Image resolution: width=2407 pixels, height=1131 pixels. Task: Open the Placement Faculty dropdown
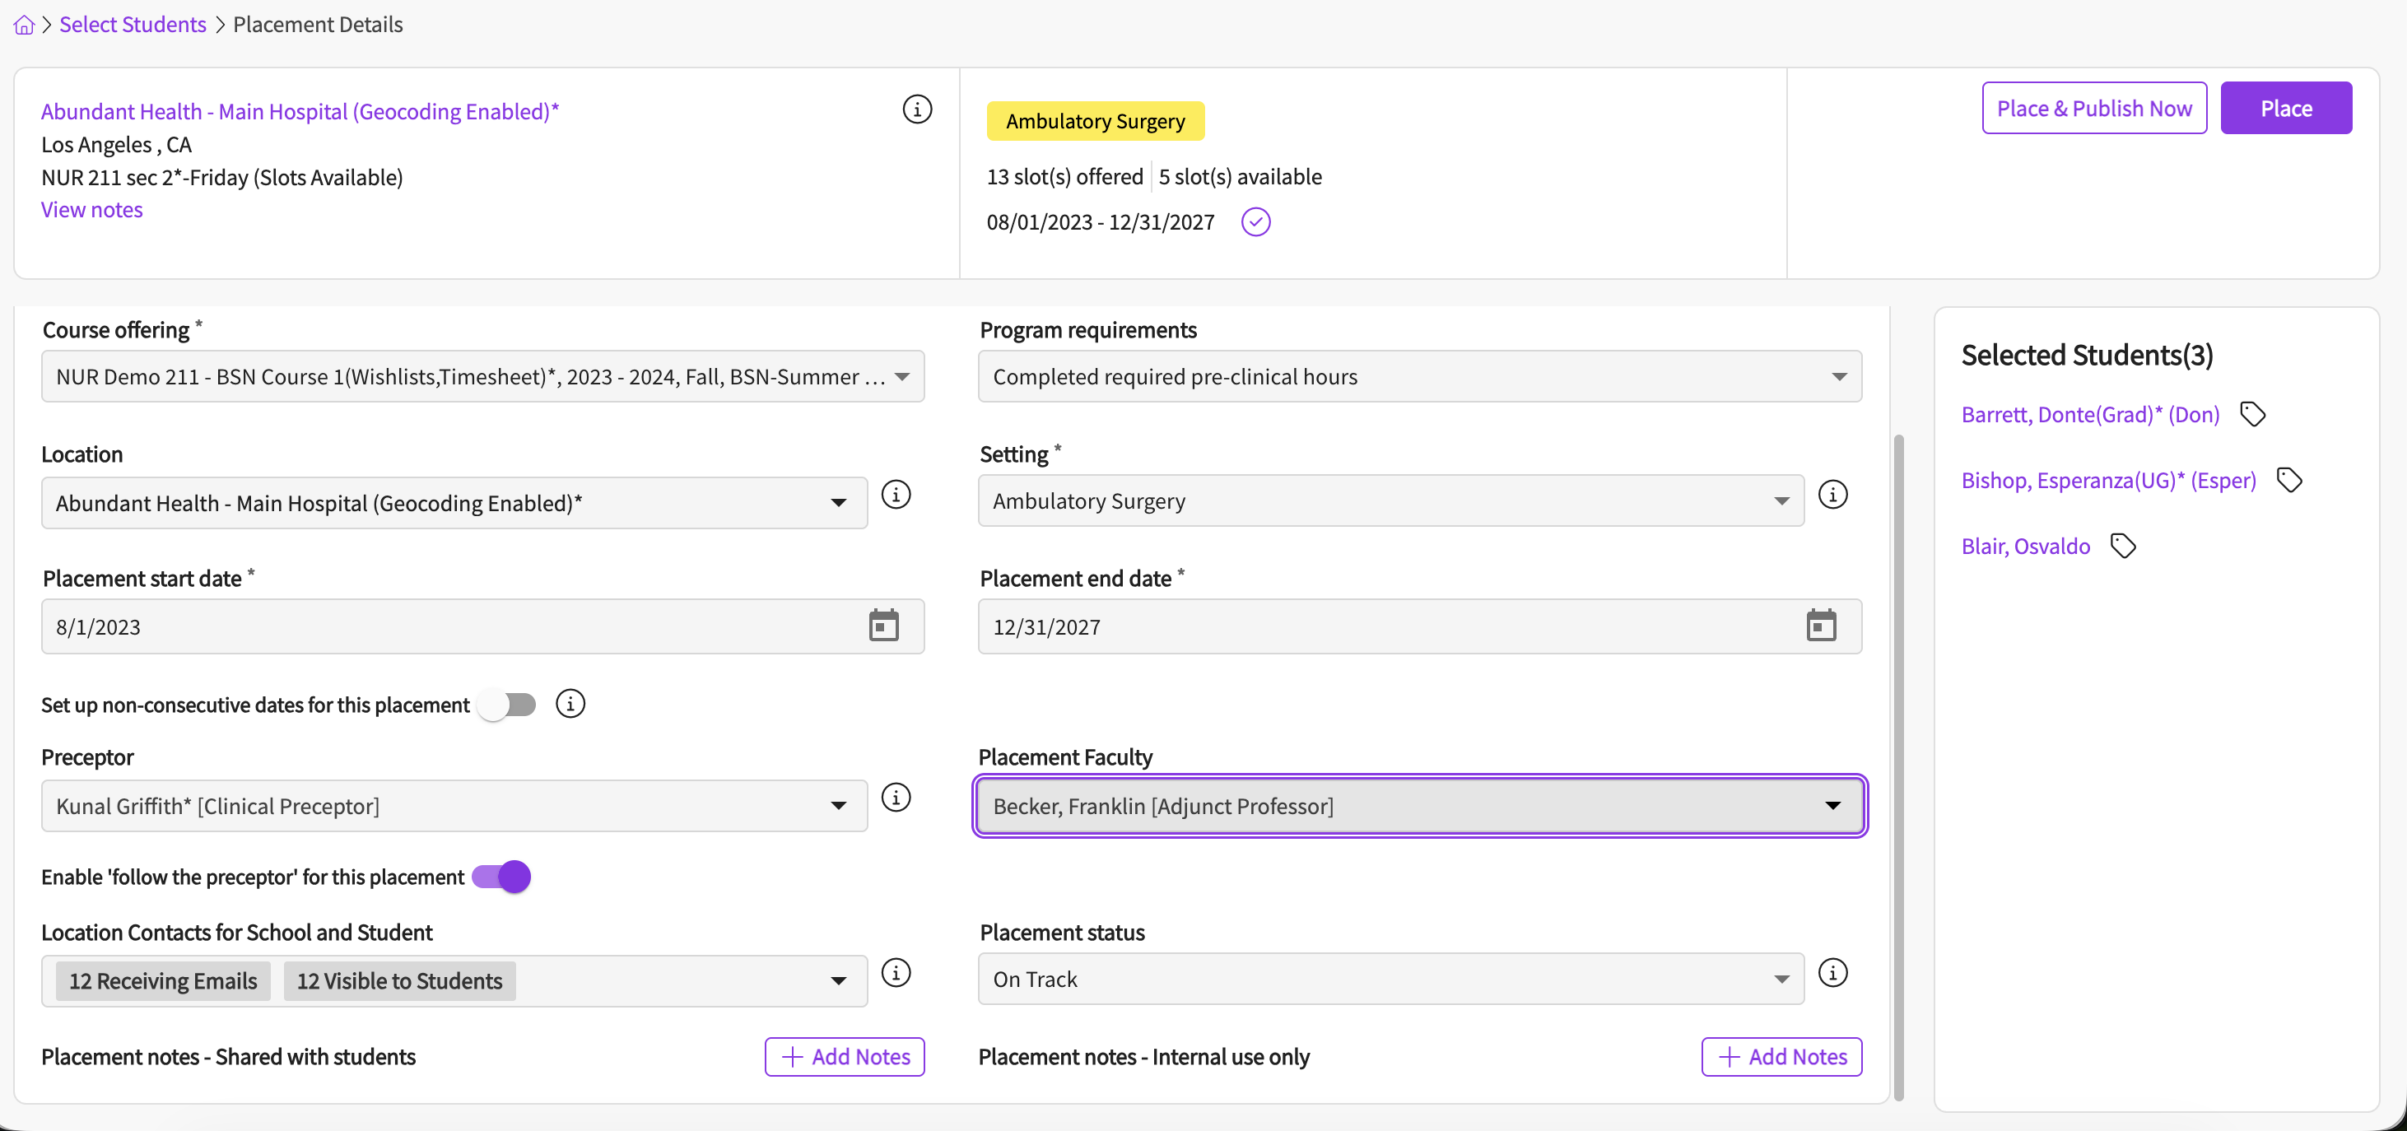pos(1832,806)
